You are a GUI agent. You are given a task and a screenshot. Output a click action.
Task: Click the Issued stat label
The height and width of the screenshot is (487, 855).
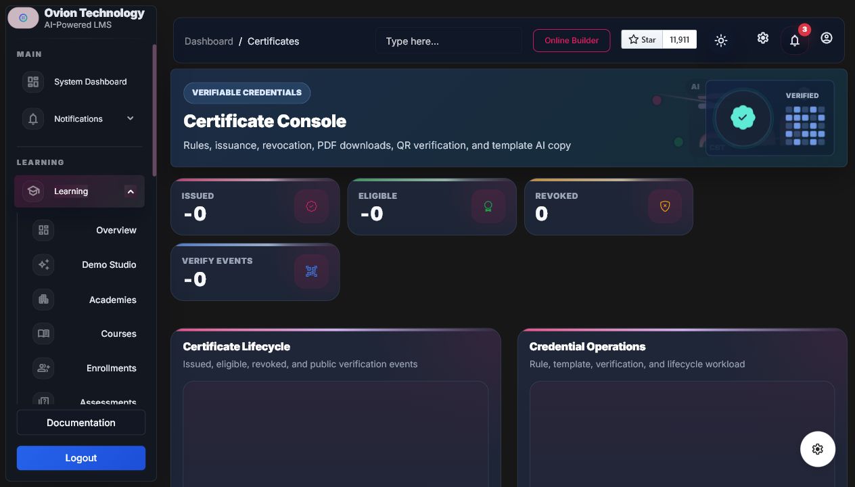[198, 195]
